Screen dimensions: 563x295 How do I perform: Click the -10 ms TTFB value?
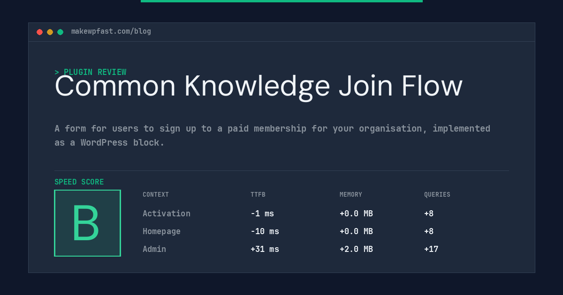tap(265, 231)
